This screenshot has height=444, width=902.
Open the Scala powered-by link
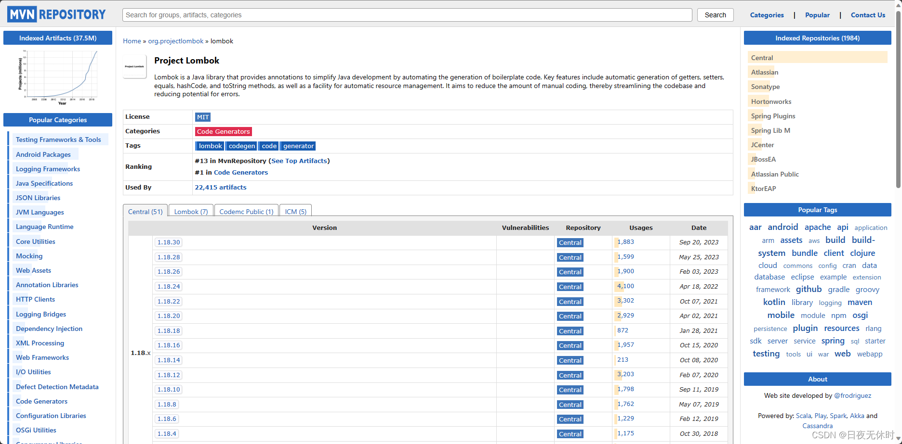803,416
